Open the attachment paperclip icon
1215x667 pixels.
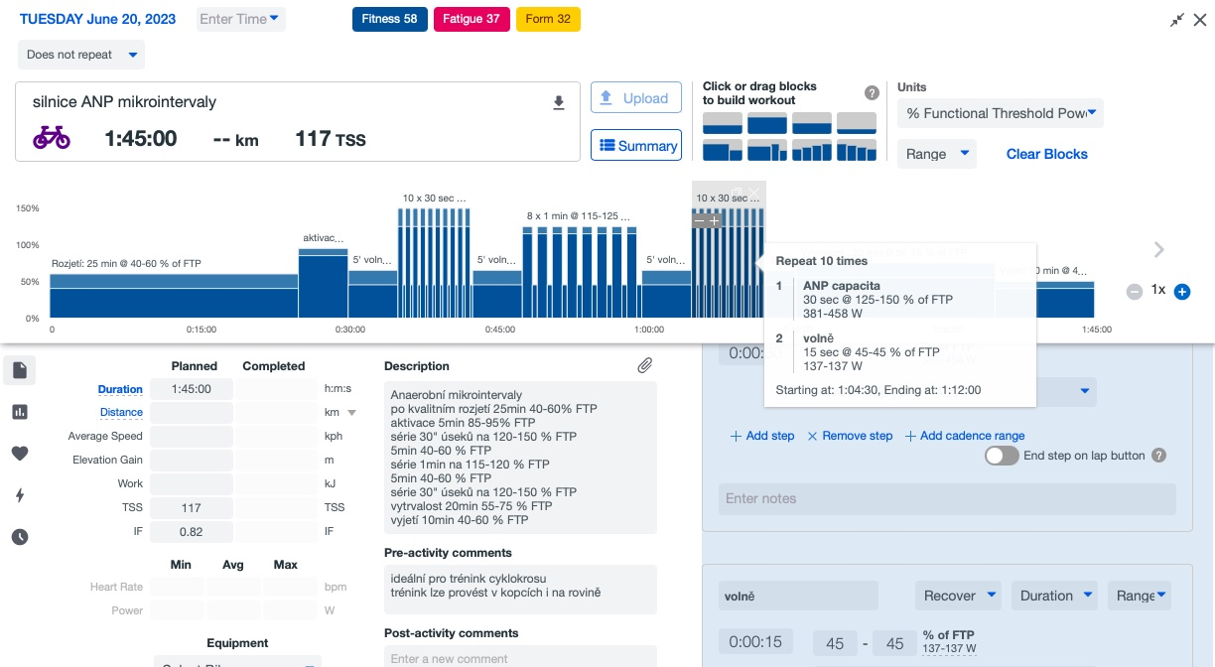click(x=645, y=365)
